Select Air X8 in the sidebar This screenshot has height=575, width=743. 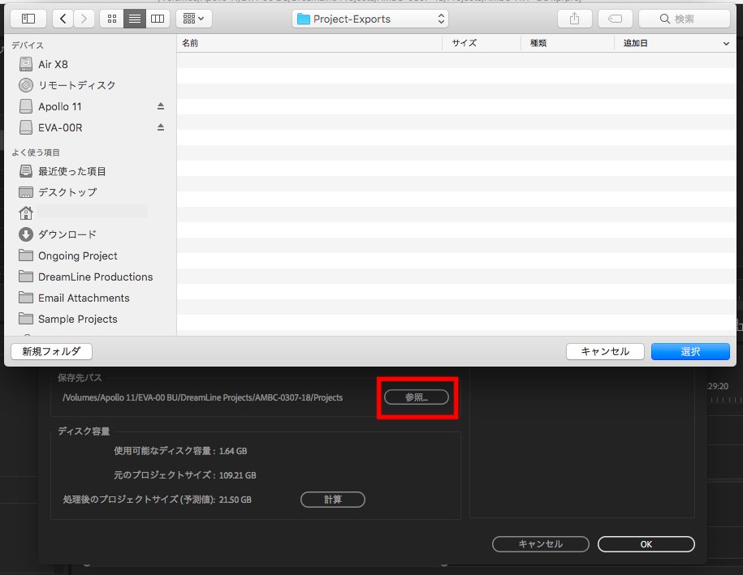click(x=53, y=64)
